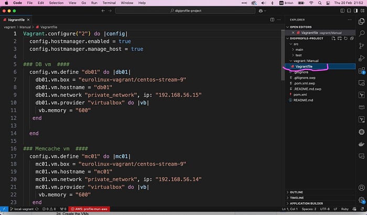Open Search view in the activity bar
The image size is (367, 215).
pos(361,34)
